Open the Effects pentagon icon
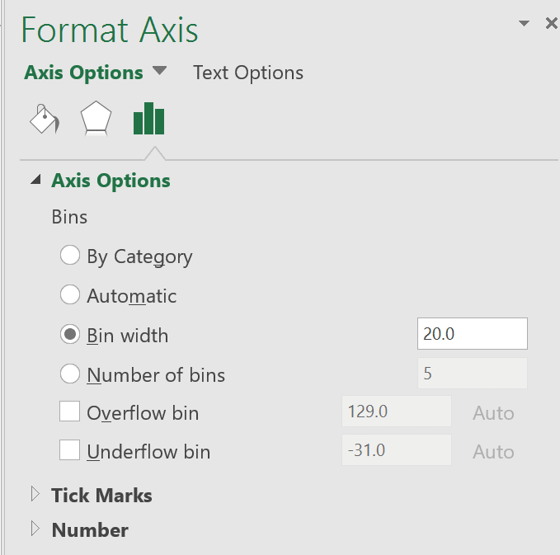Screen dimensions: 560x555 (x=96, y=119)
